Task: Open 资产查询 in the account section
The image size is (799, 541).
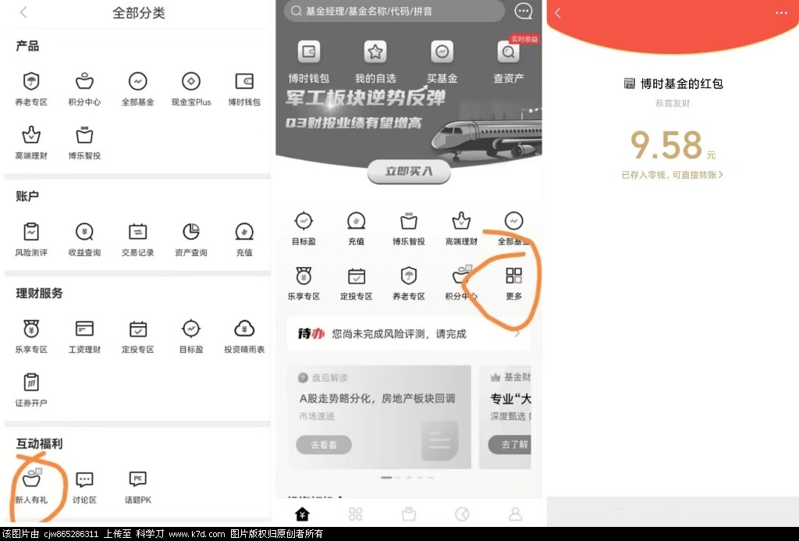Action: [191, 239]
